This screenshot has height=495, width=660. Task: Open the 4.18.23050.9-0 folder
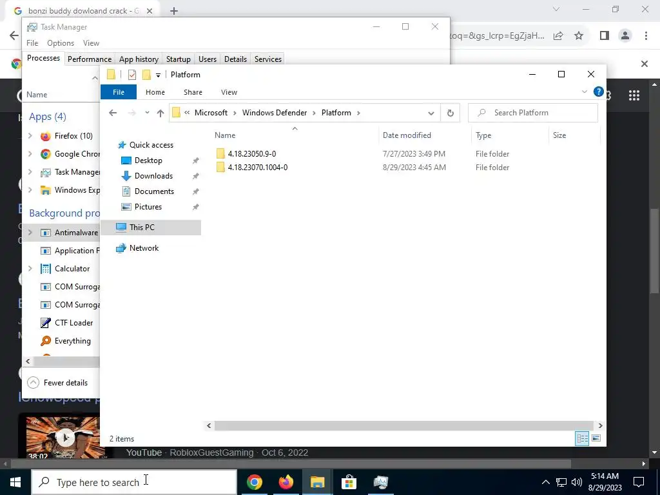pyautogui.click(x=252, y=153)
